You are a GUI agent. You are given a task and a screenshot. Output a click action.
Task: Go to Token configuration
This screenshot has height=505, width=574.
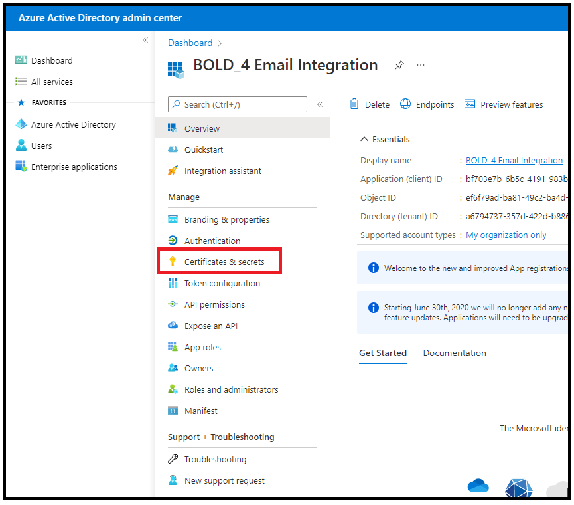tap(222, 283)
